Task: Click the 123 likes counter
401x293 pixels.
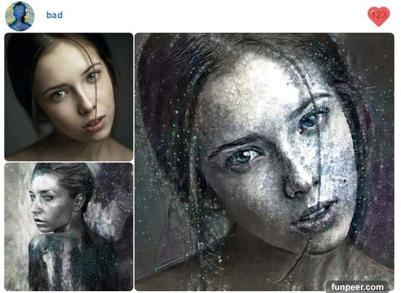Action: point(378,15)
